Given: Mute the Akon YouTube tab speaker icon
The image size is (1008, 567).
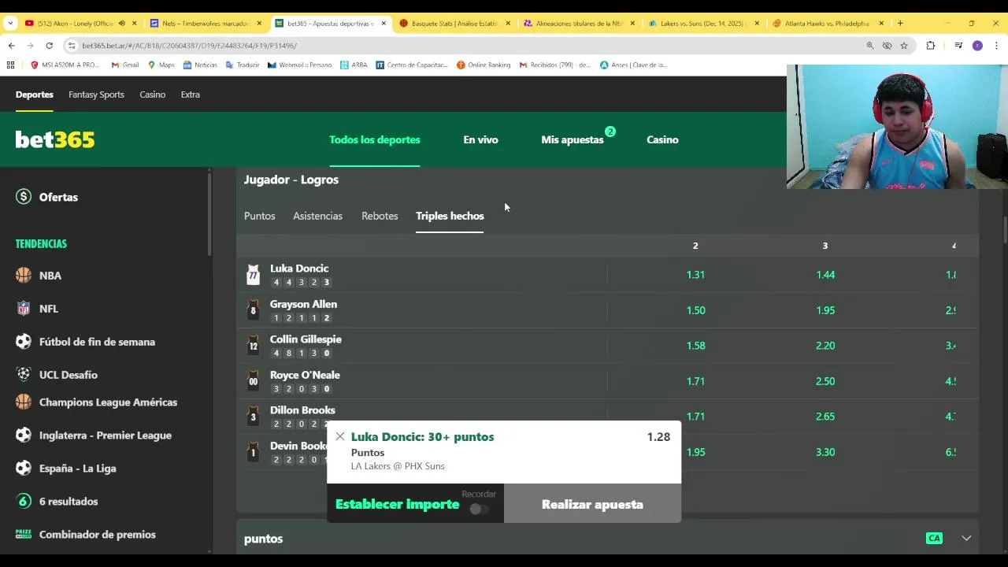Looking at the screenshot, I should click(121, 24).
